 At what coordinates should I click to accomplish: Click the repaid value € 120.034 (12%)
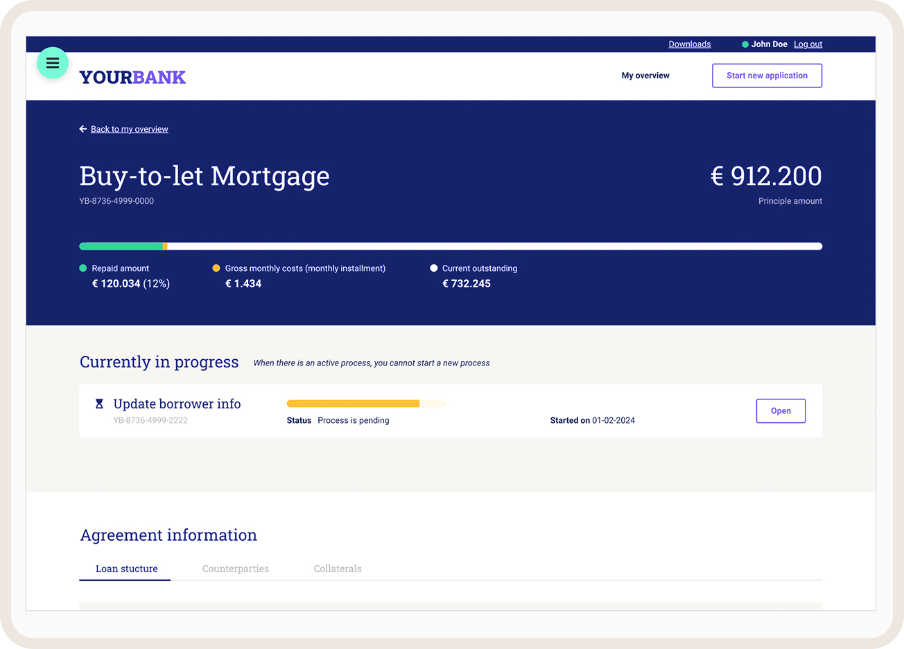point(131,284)
